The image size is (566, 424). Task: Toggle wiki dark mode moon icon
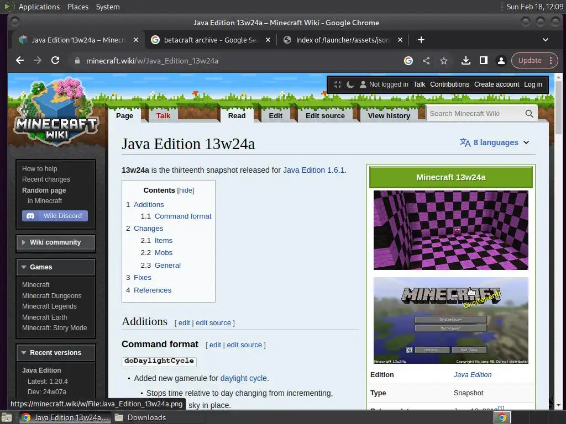[350, 84]
